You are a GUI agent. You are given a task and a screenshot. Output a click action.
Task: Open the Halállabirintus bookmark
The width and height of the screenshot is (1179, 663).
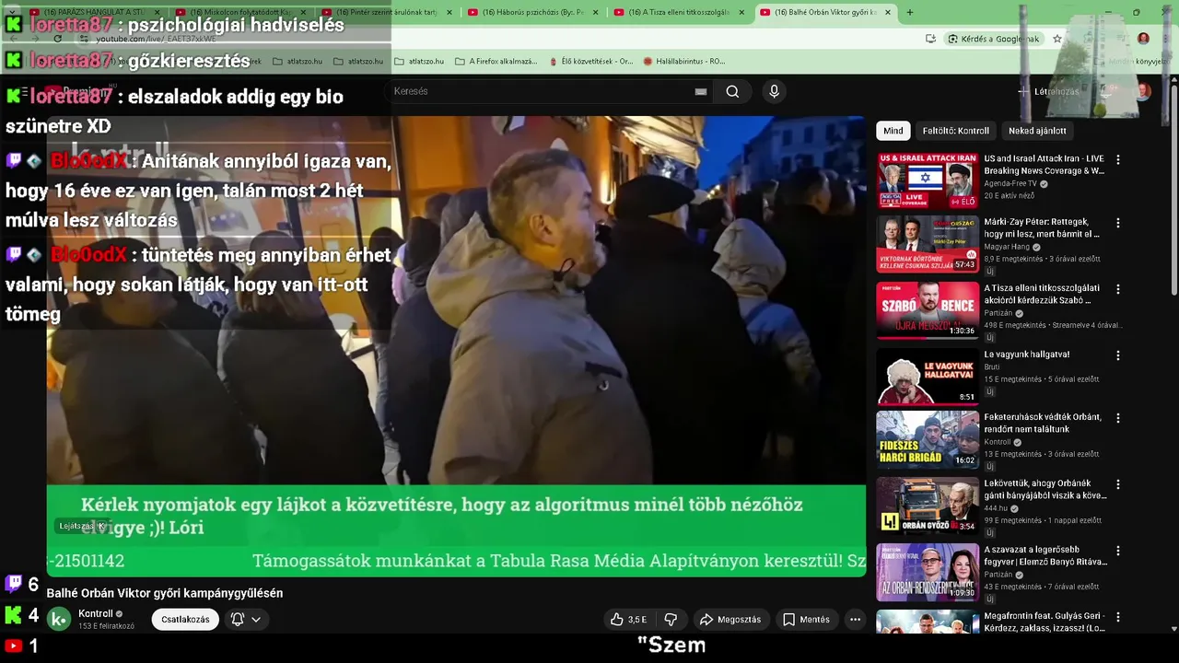pos(684,62)
